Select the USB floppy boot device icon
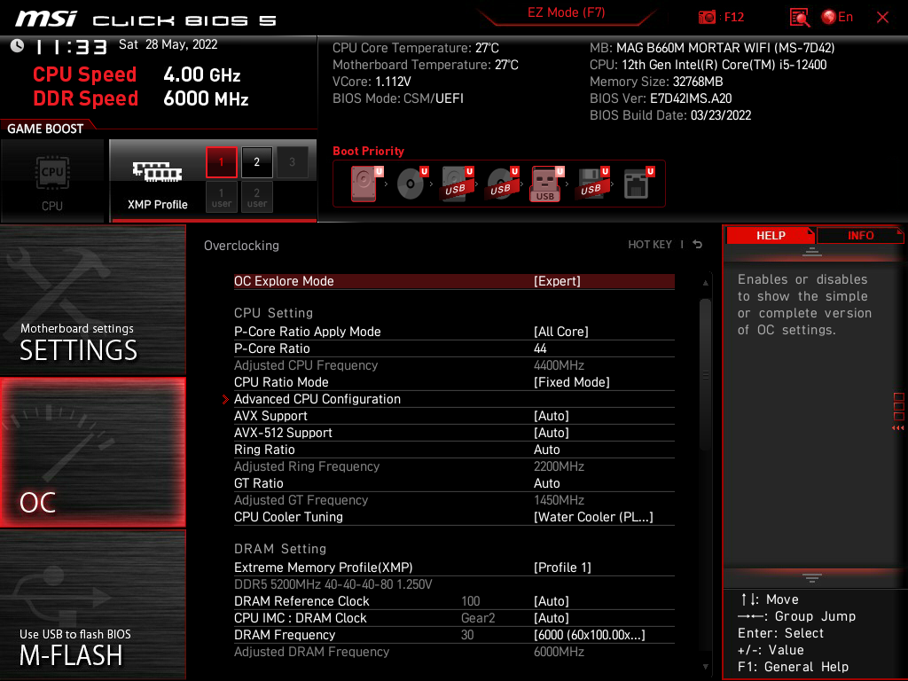The image size is (908, 681). [592, 183]
